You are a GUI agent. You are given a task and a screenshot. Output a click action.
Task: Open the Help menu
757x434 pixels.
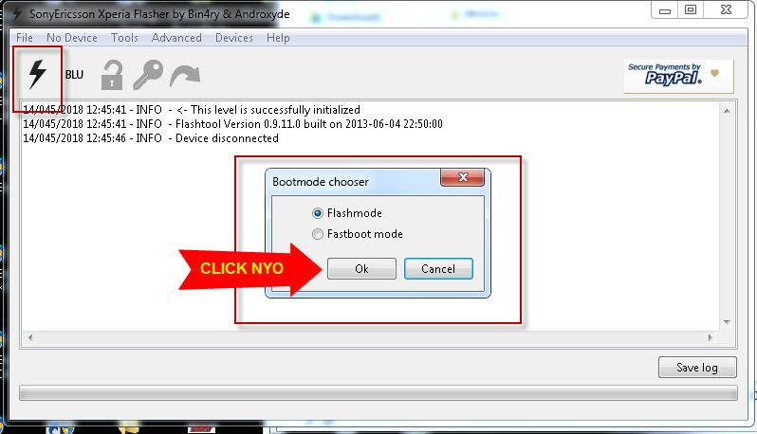point(278,38)
